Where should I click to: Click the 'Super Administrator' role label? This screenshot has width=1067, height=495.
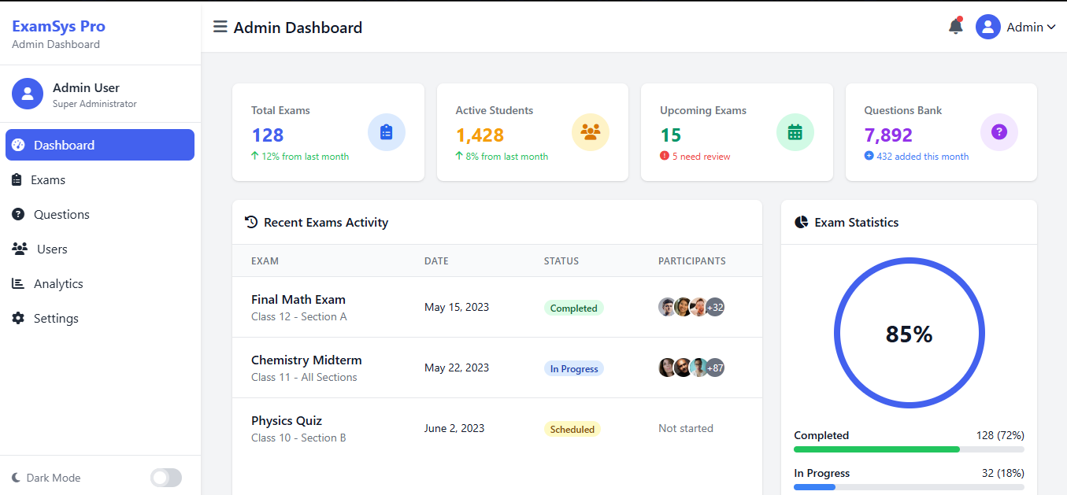94,104
